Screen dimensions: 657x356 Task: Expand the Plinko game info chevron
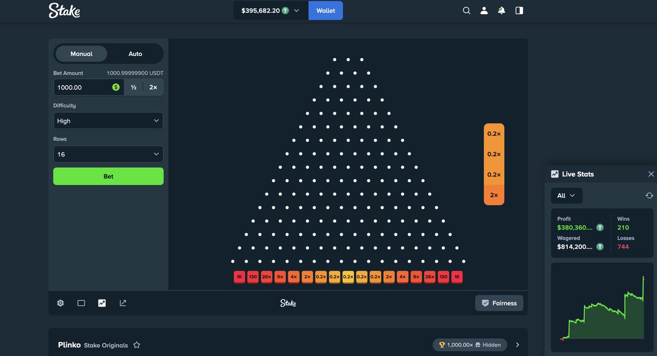[517, 345]
